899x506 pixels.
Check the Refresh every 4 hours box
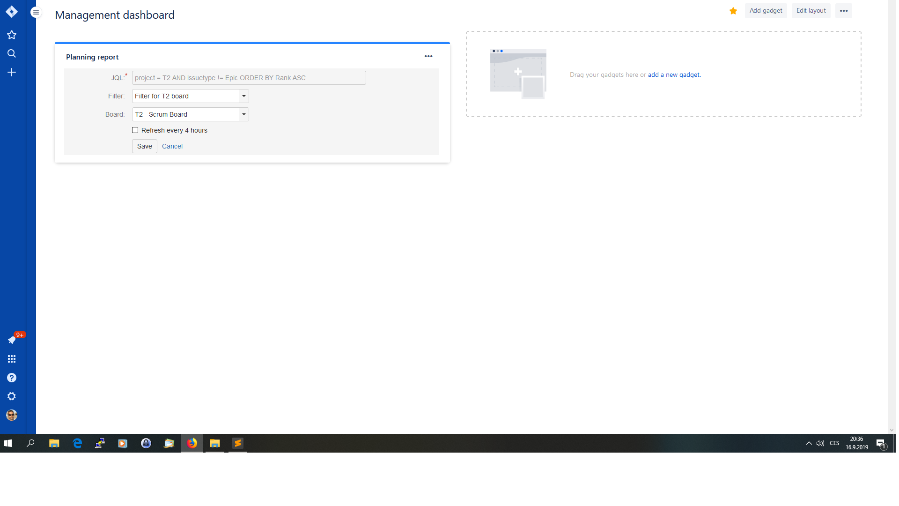coord(135,130)
